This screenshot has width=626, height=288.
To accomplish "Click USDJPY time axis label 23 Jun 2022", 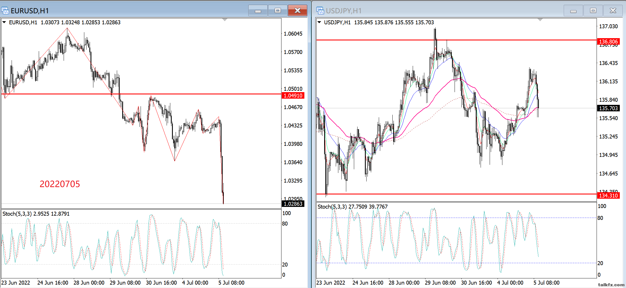I will tap(331, 283).
